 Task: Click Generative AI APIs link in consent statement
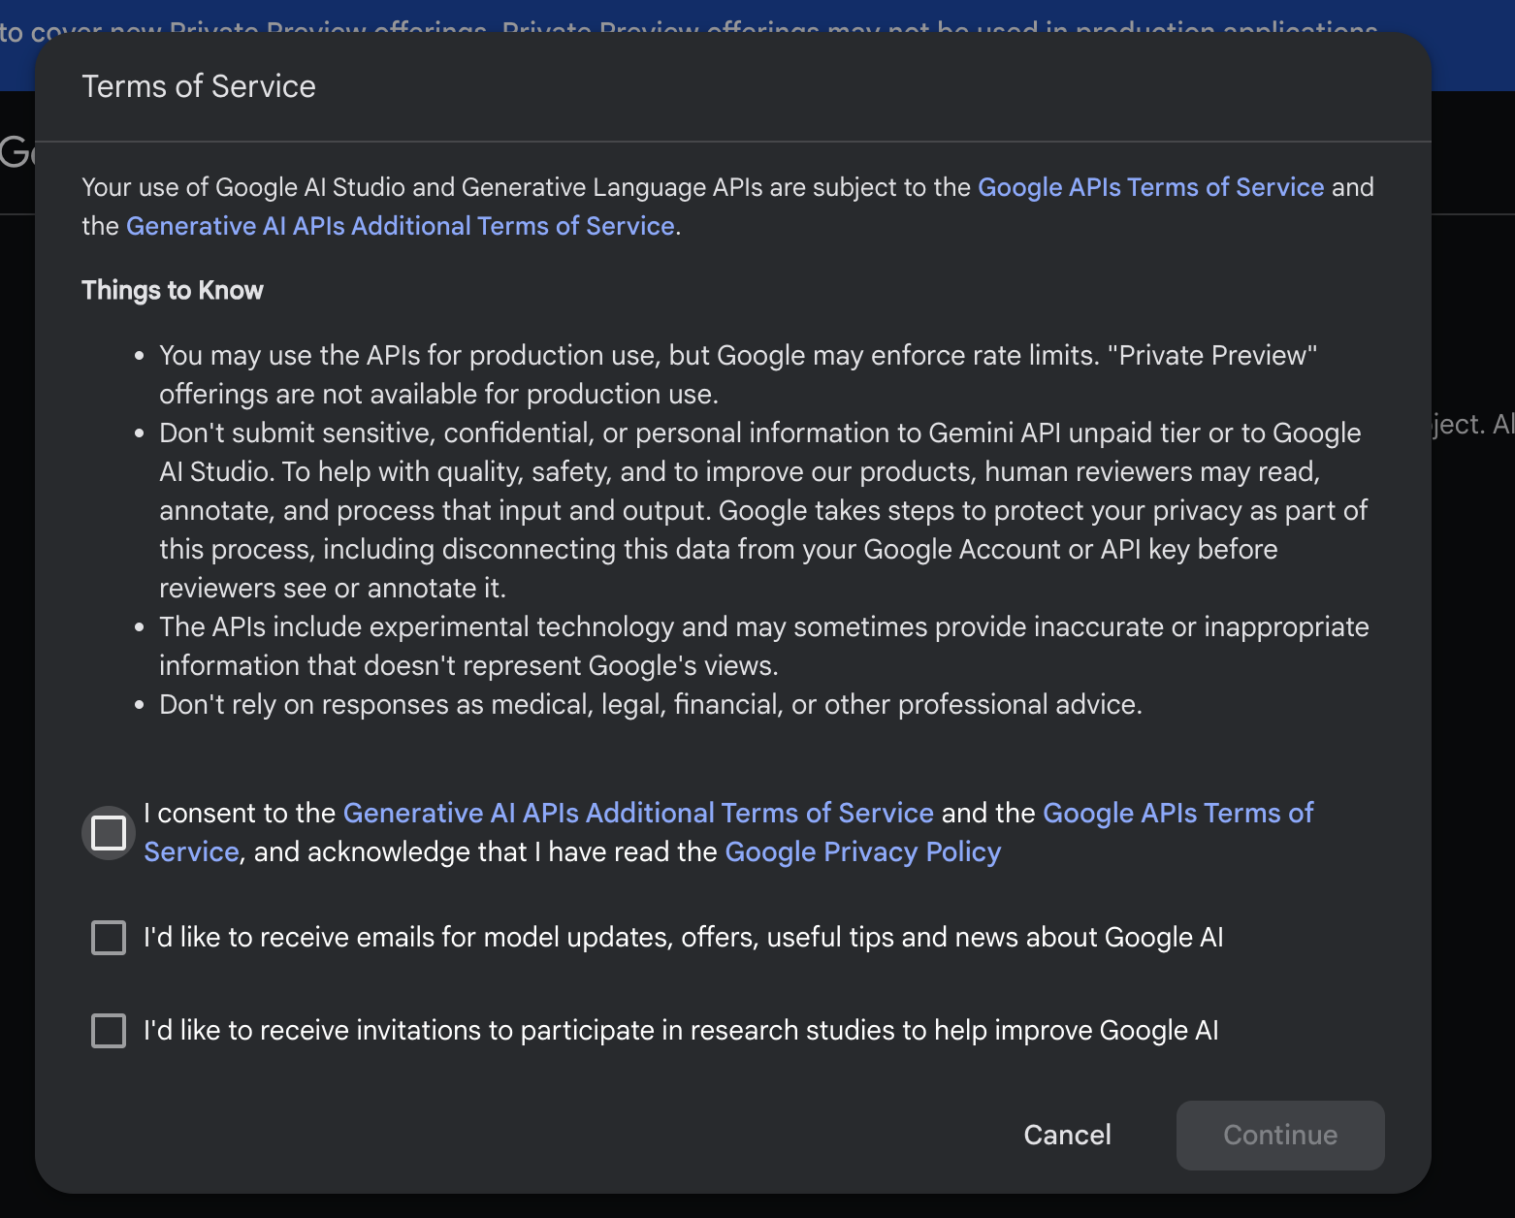(x=638, y=813)
